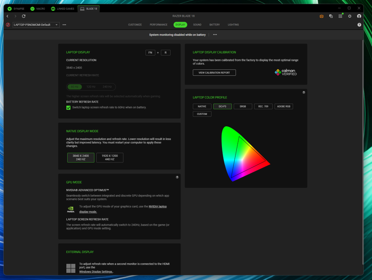This screenshot has height=280, width=372.
Task: Click the NVIDIA logo icon
Action: pos(71,209)
